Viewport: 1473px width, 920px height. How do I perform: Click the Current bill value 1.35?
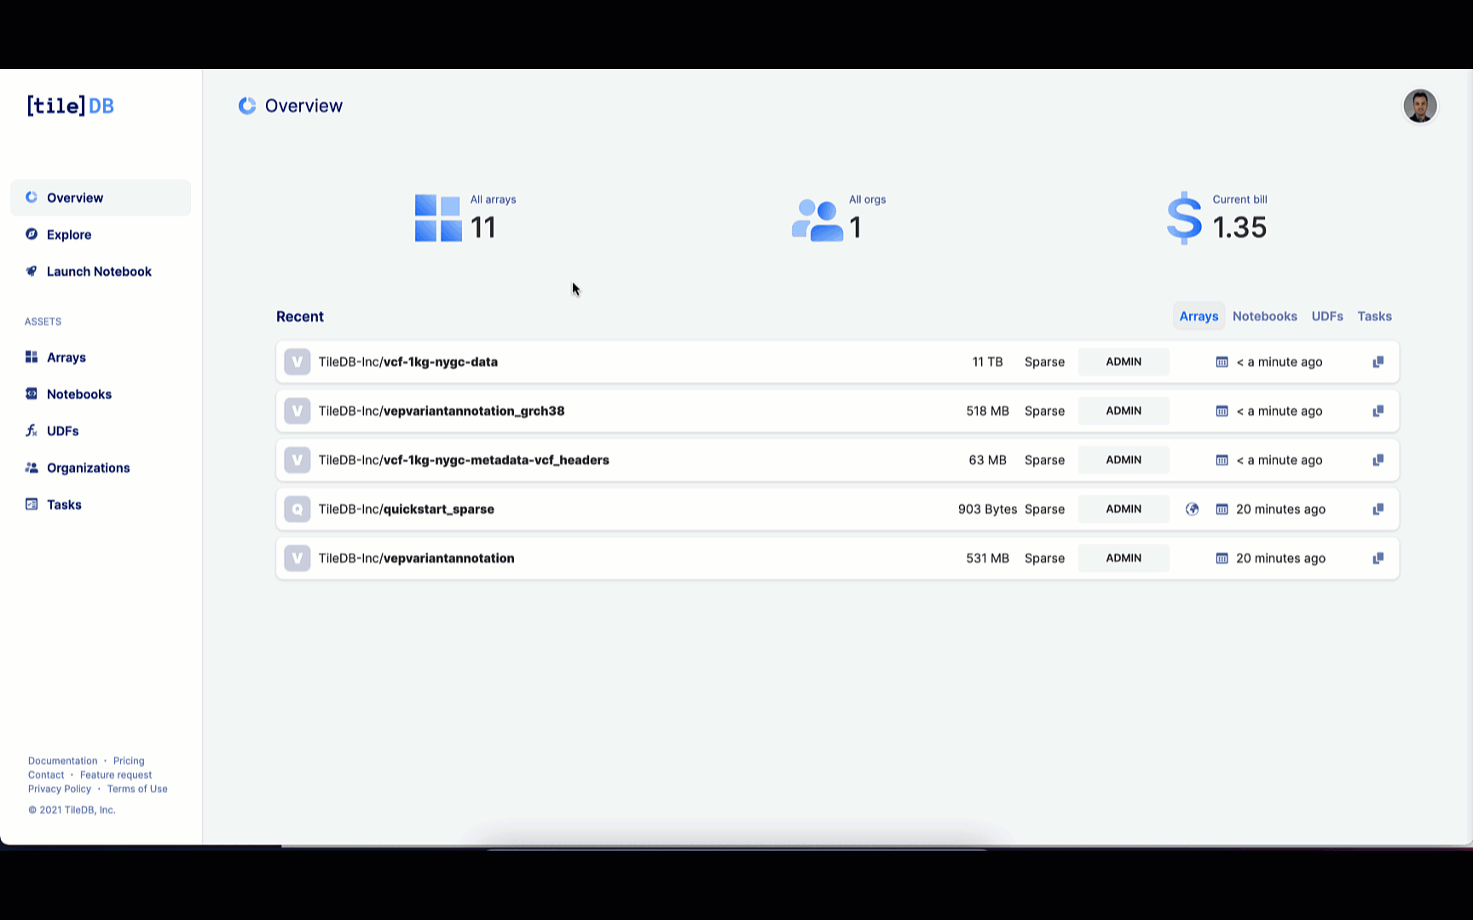(x=1239, y=227)
